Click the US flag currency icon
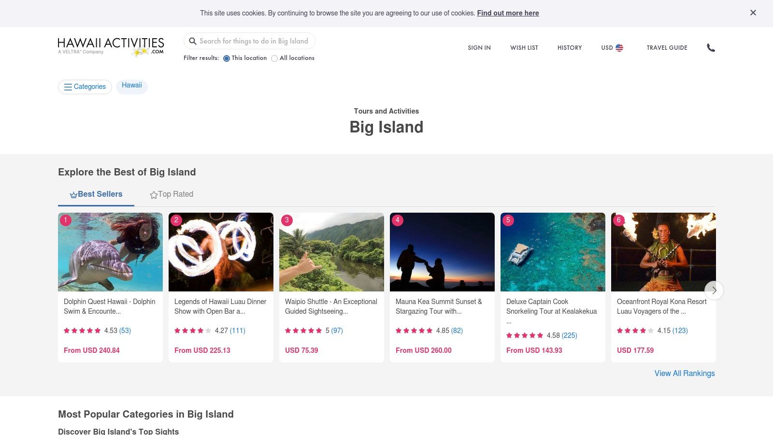 click(x=619, y=48)
